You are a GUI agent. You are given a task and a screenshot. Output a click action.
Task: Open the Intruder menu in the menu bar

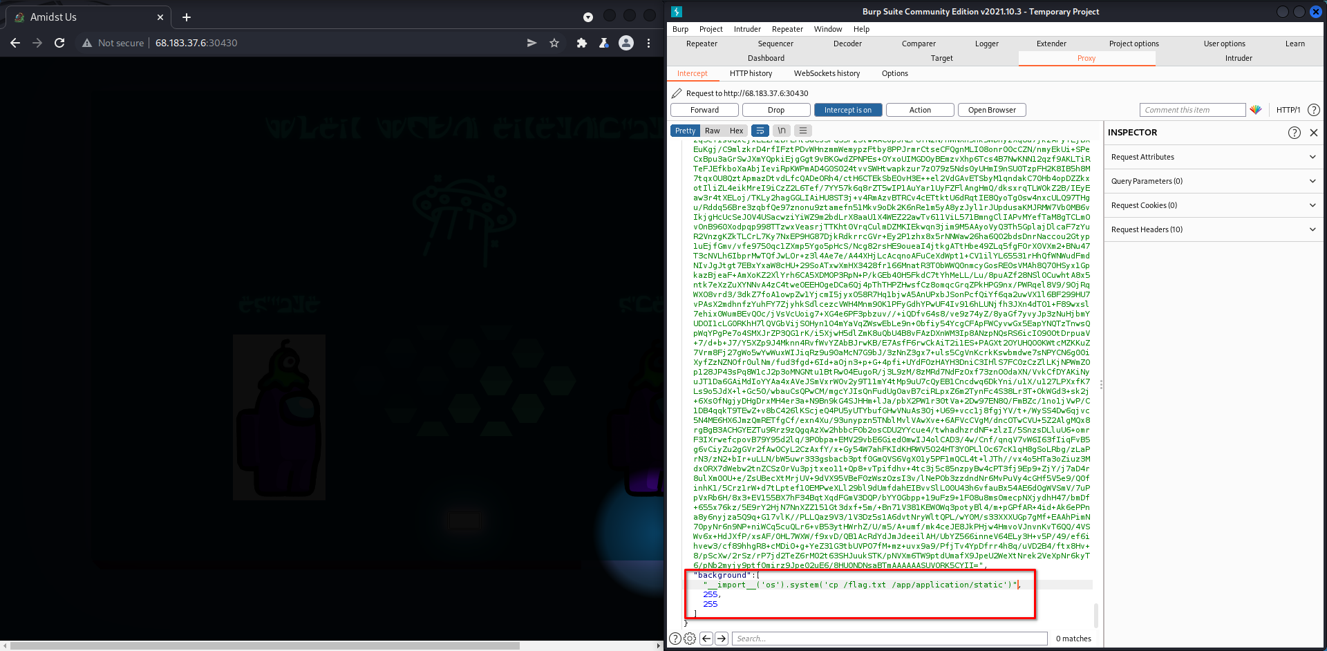tap(747, 29)
